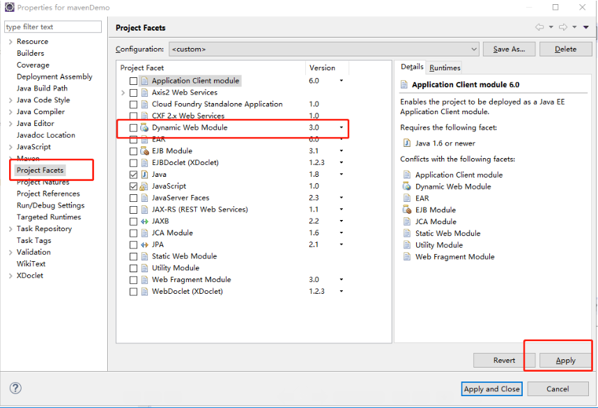Check the Static Web Module checkbox

133,257
